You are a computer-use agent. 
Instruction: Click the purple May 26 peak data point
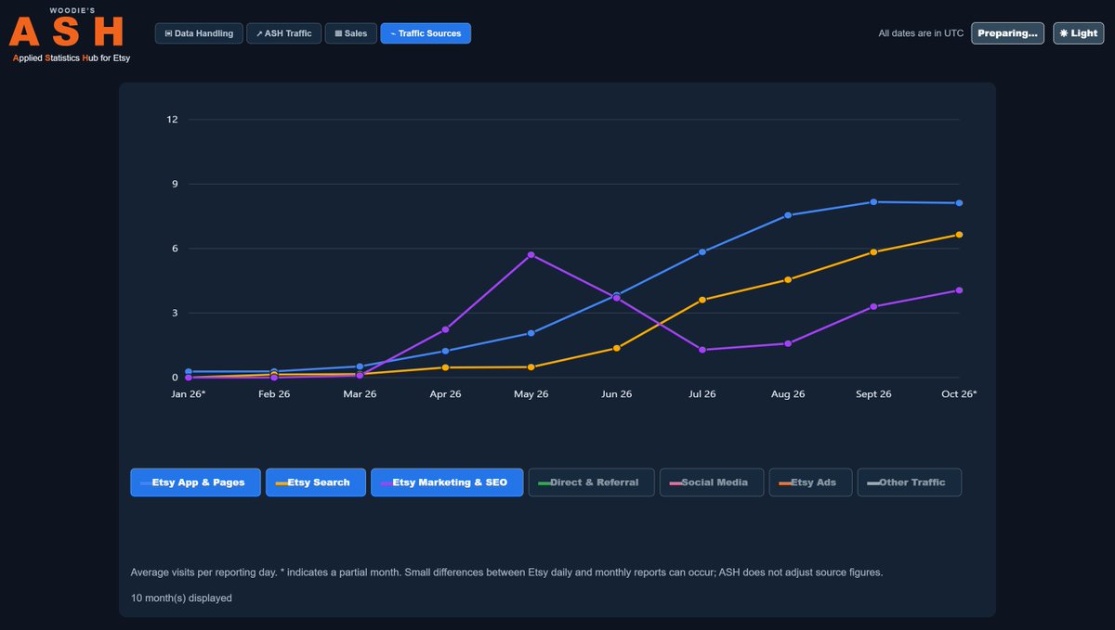click(531, 254)
